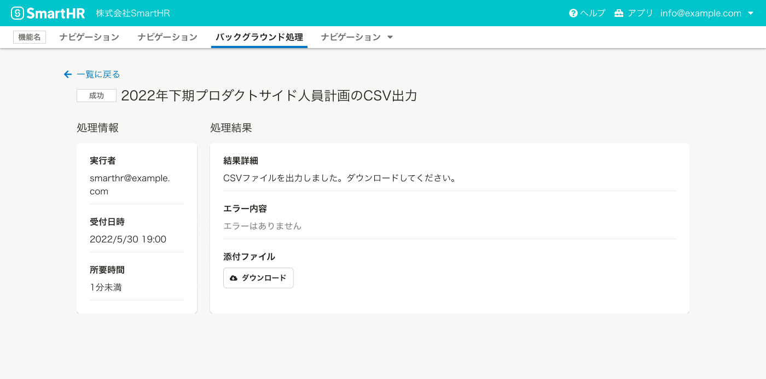Image resolution: width=766 pixels, height=379 pixels.
Task: Click the 株式会社SmartHR company name
Action: pyautogui.click(x=133, y=13)
